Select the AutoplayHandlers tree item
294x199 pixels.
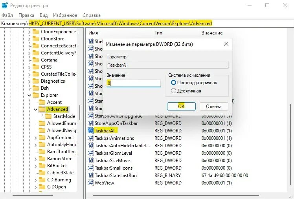click(x=61, y=145)
